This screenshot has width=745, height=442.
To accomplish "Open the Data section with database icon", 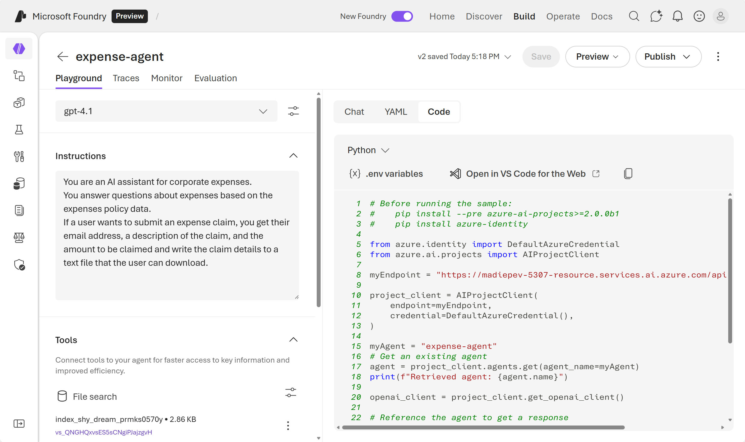I will tap(19, 183).
